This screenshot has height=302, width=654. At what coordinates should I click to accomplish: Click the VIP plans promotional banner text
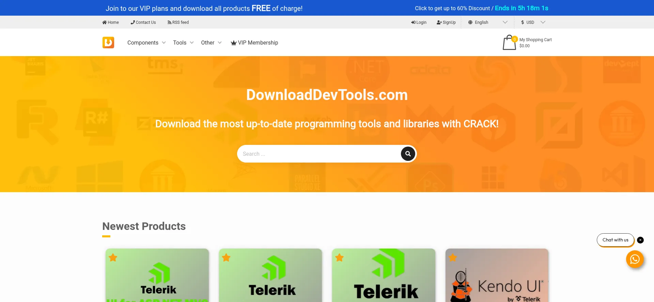coord(204,8)
